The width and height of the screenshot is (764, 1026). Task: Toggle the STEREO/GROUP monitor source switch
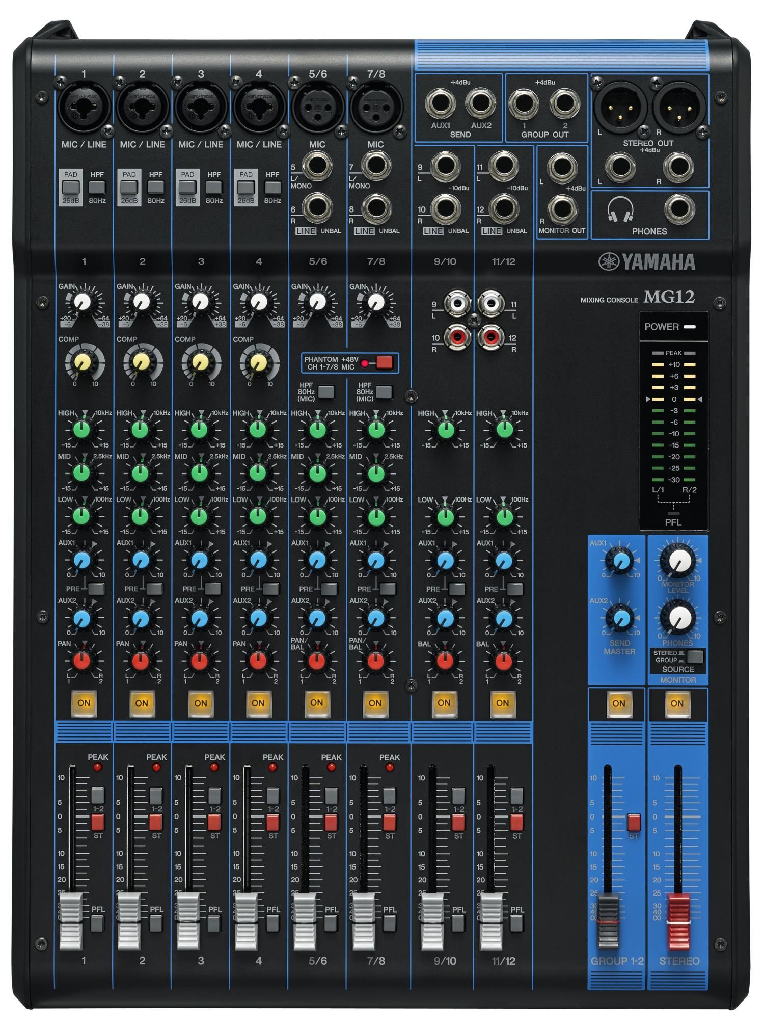(695, 656)
